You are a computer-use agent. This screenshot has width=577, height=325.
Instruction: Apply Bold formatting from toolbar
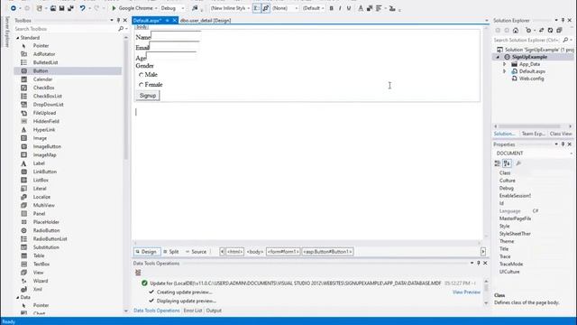click(x=331, y=8)
